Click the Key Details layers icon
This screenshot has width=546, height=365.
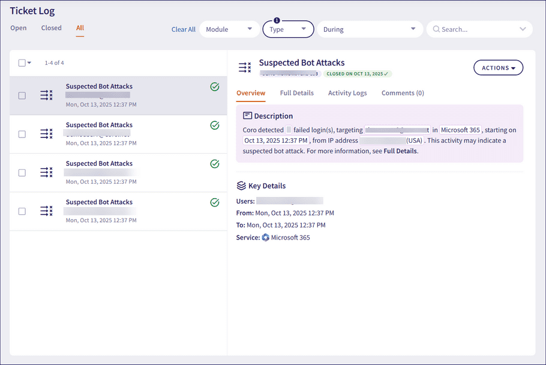241,186
